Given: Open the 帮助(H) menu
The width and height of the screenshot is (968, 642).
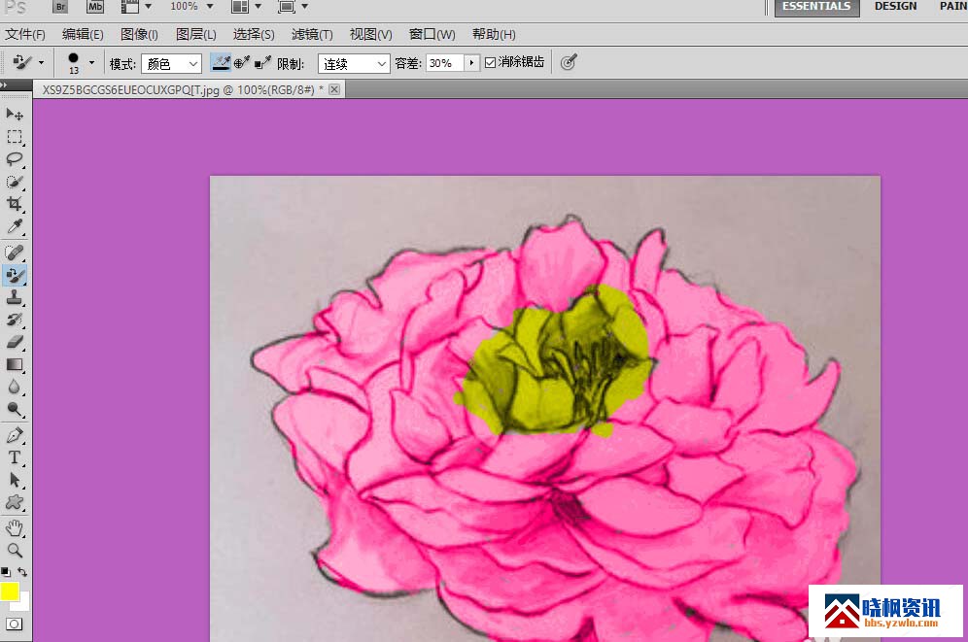Looking at the screenshot, I should coord(494,35).
